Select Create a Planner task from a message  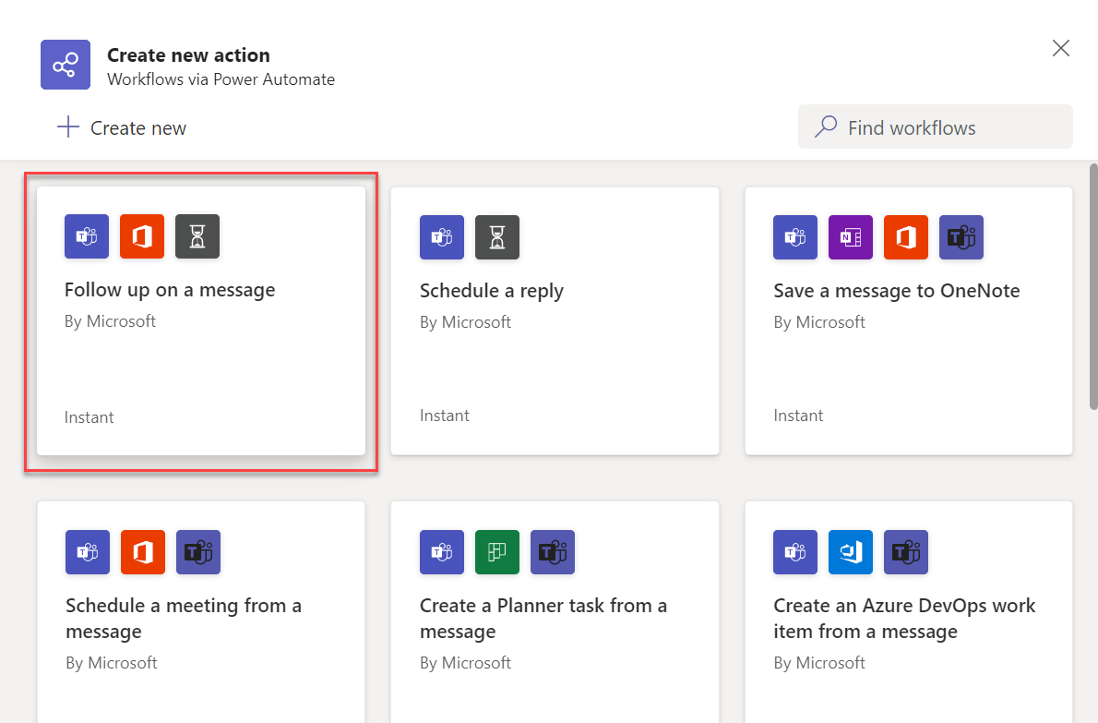tap(543, 619)
